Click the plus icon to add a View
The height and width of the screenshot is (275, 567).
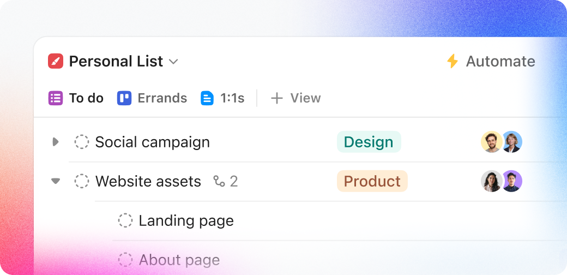277,98
